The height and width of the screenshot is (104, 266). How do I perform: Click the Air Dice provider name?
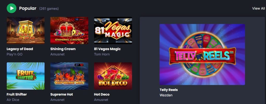[x=13, y=100]
